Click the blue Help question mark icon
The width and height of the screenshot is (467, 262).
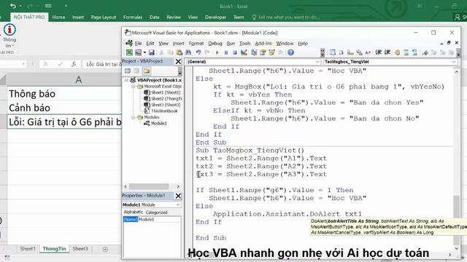pos(290,52)
